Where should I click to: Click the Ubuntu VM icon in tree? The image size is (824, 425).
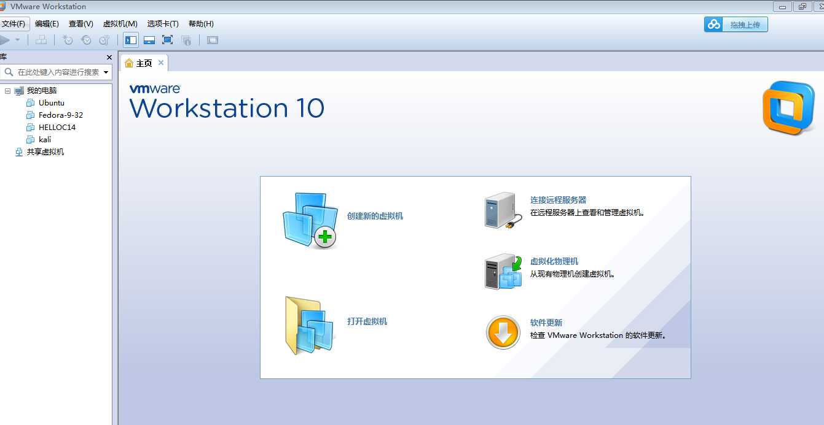tap(31, 103)
